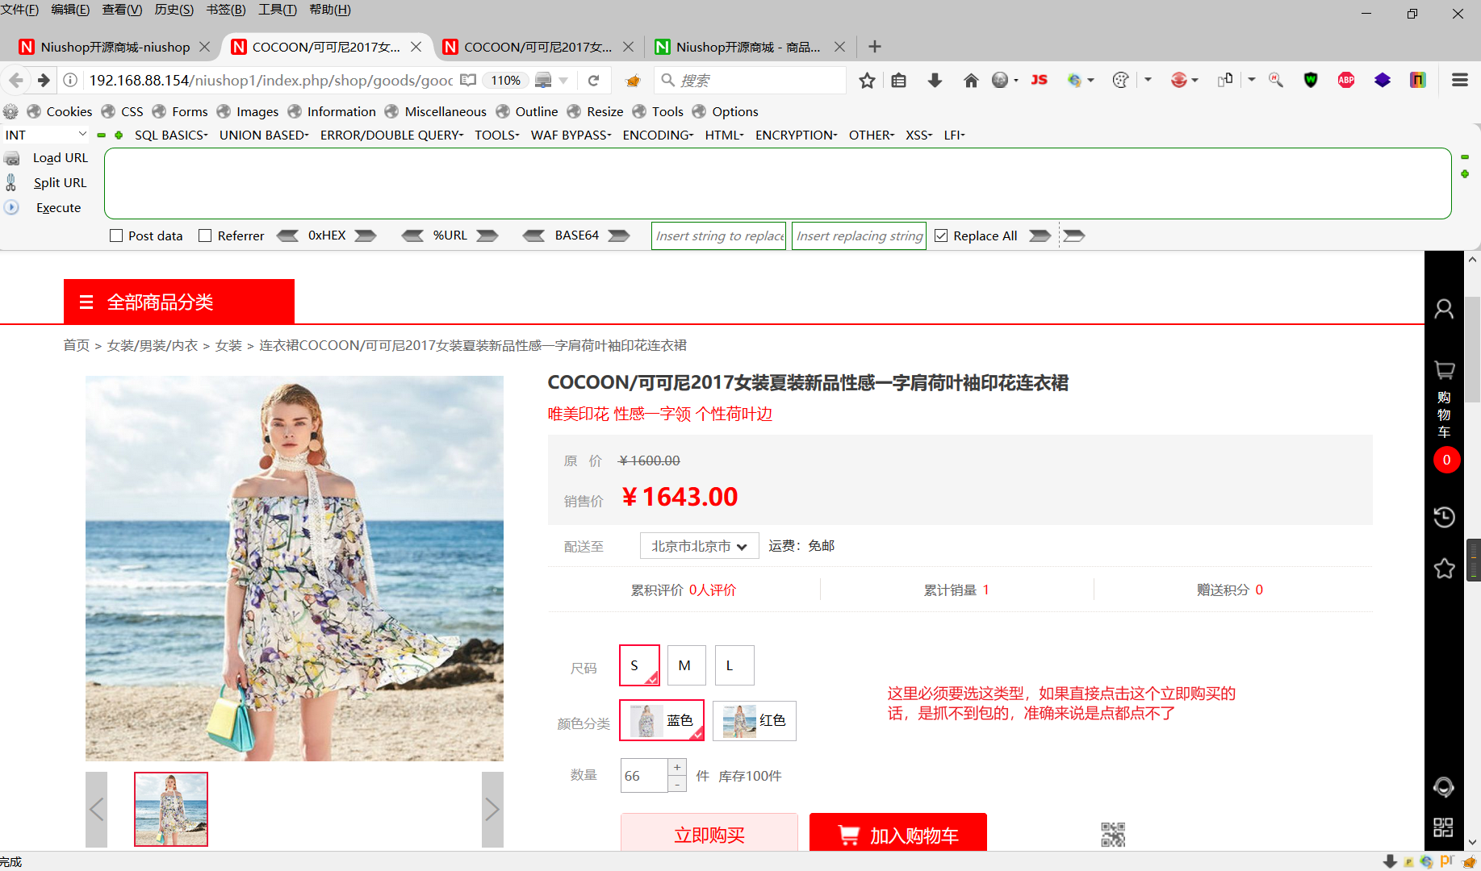1481x871 pixels.
Task: Go to the browser home icon
Action: (x=971, y=80)
